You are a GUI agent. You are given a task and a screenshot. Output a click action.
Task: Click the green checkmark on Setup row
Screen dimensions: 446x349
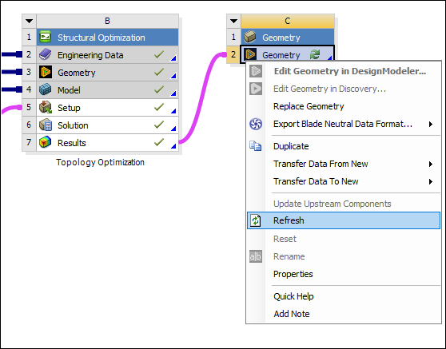click(159, 107)
